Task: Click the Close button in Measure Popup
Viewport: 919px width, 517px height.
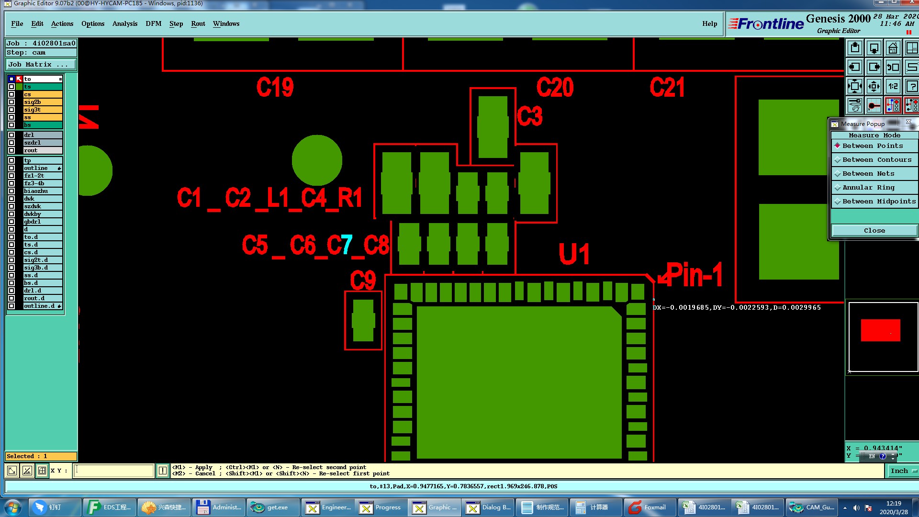Action: pos(874,231)
